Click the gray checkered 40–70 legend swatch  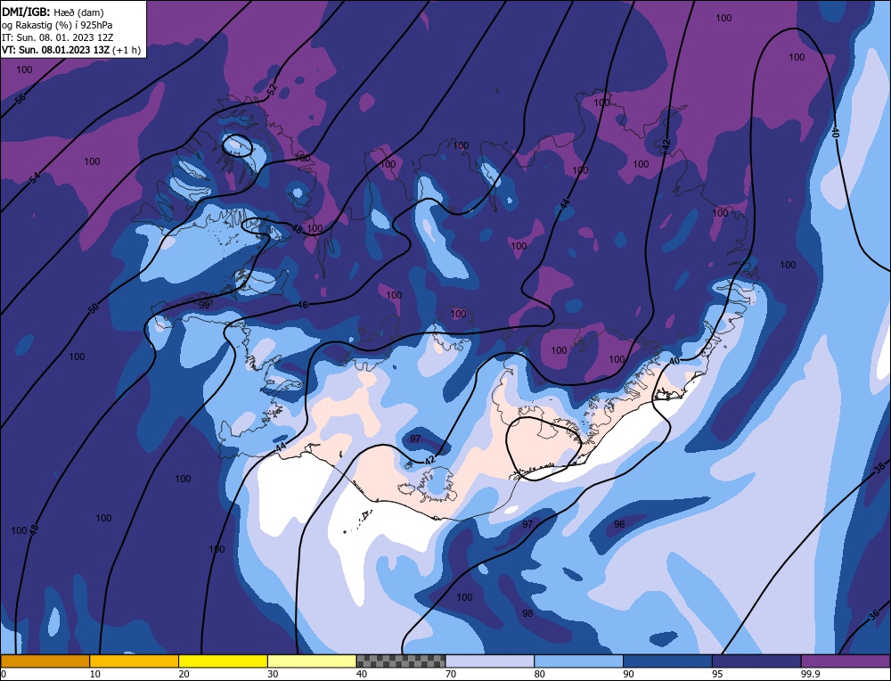(x=401, y=660)
